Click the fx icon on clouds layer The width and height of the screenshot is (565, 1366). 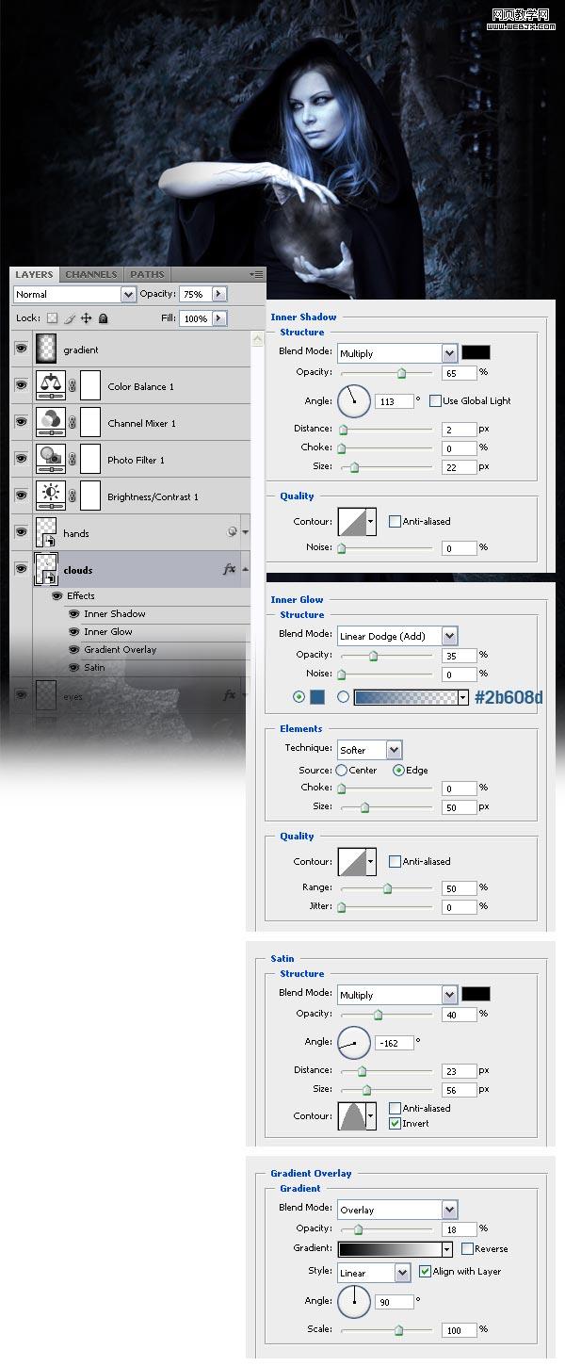[229, 569]
